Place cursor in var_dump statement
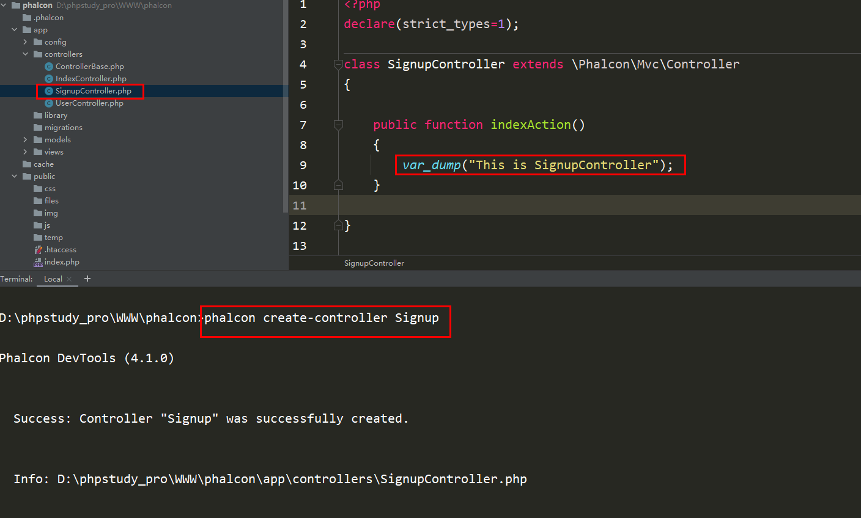Screen dimensions: 861x518 [x=538, y=165]
